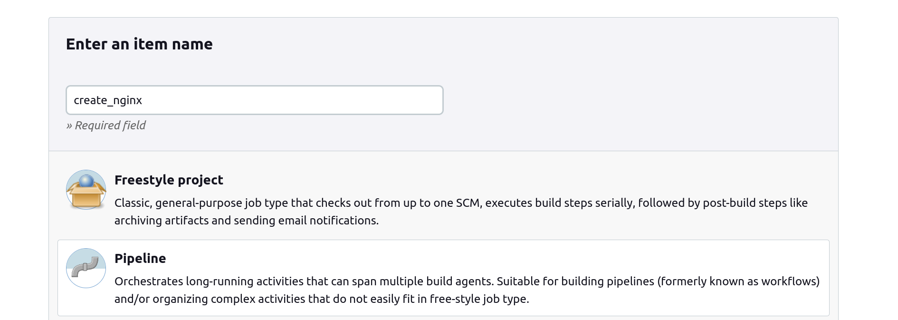The width and height of the screenshot is (898, 320).
Task: Click 'Suitable for building pipelines' text
Action: 575,281
